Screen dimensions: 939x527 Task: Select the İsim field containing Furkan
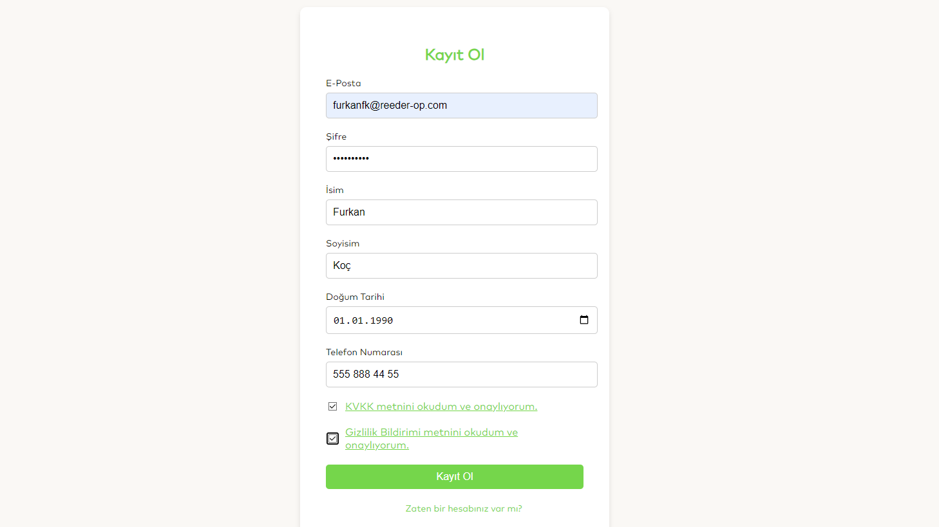(x=462, y=212)
